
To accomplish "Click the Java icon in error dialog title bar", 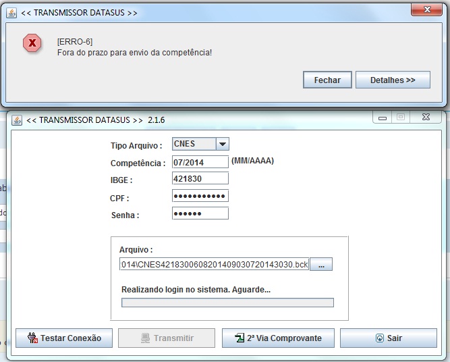I will pyautogui.click(x=11, y=12).
